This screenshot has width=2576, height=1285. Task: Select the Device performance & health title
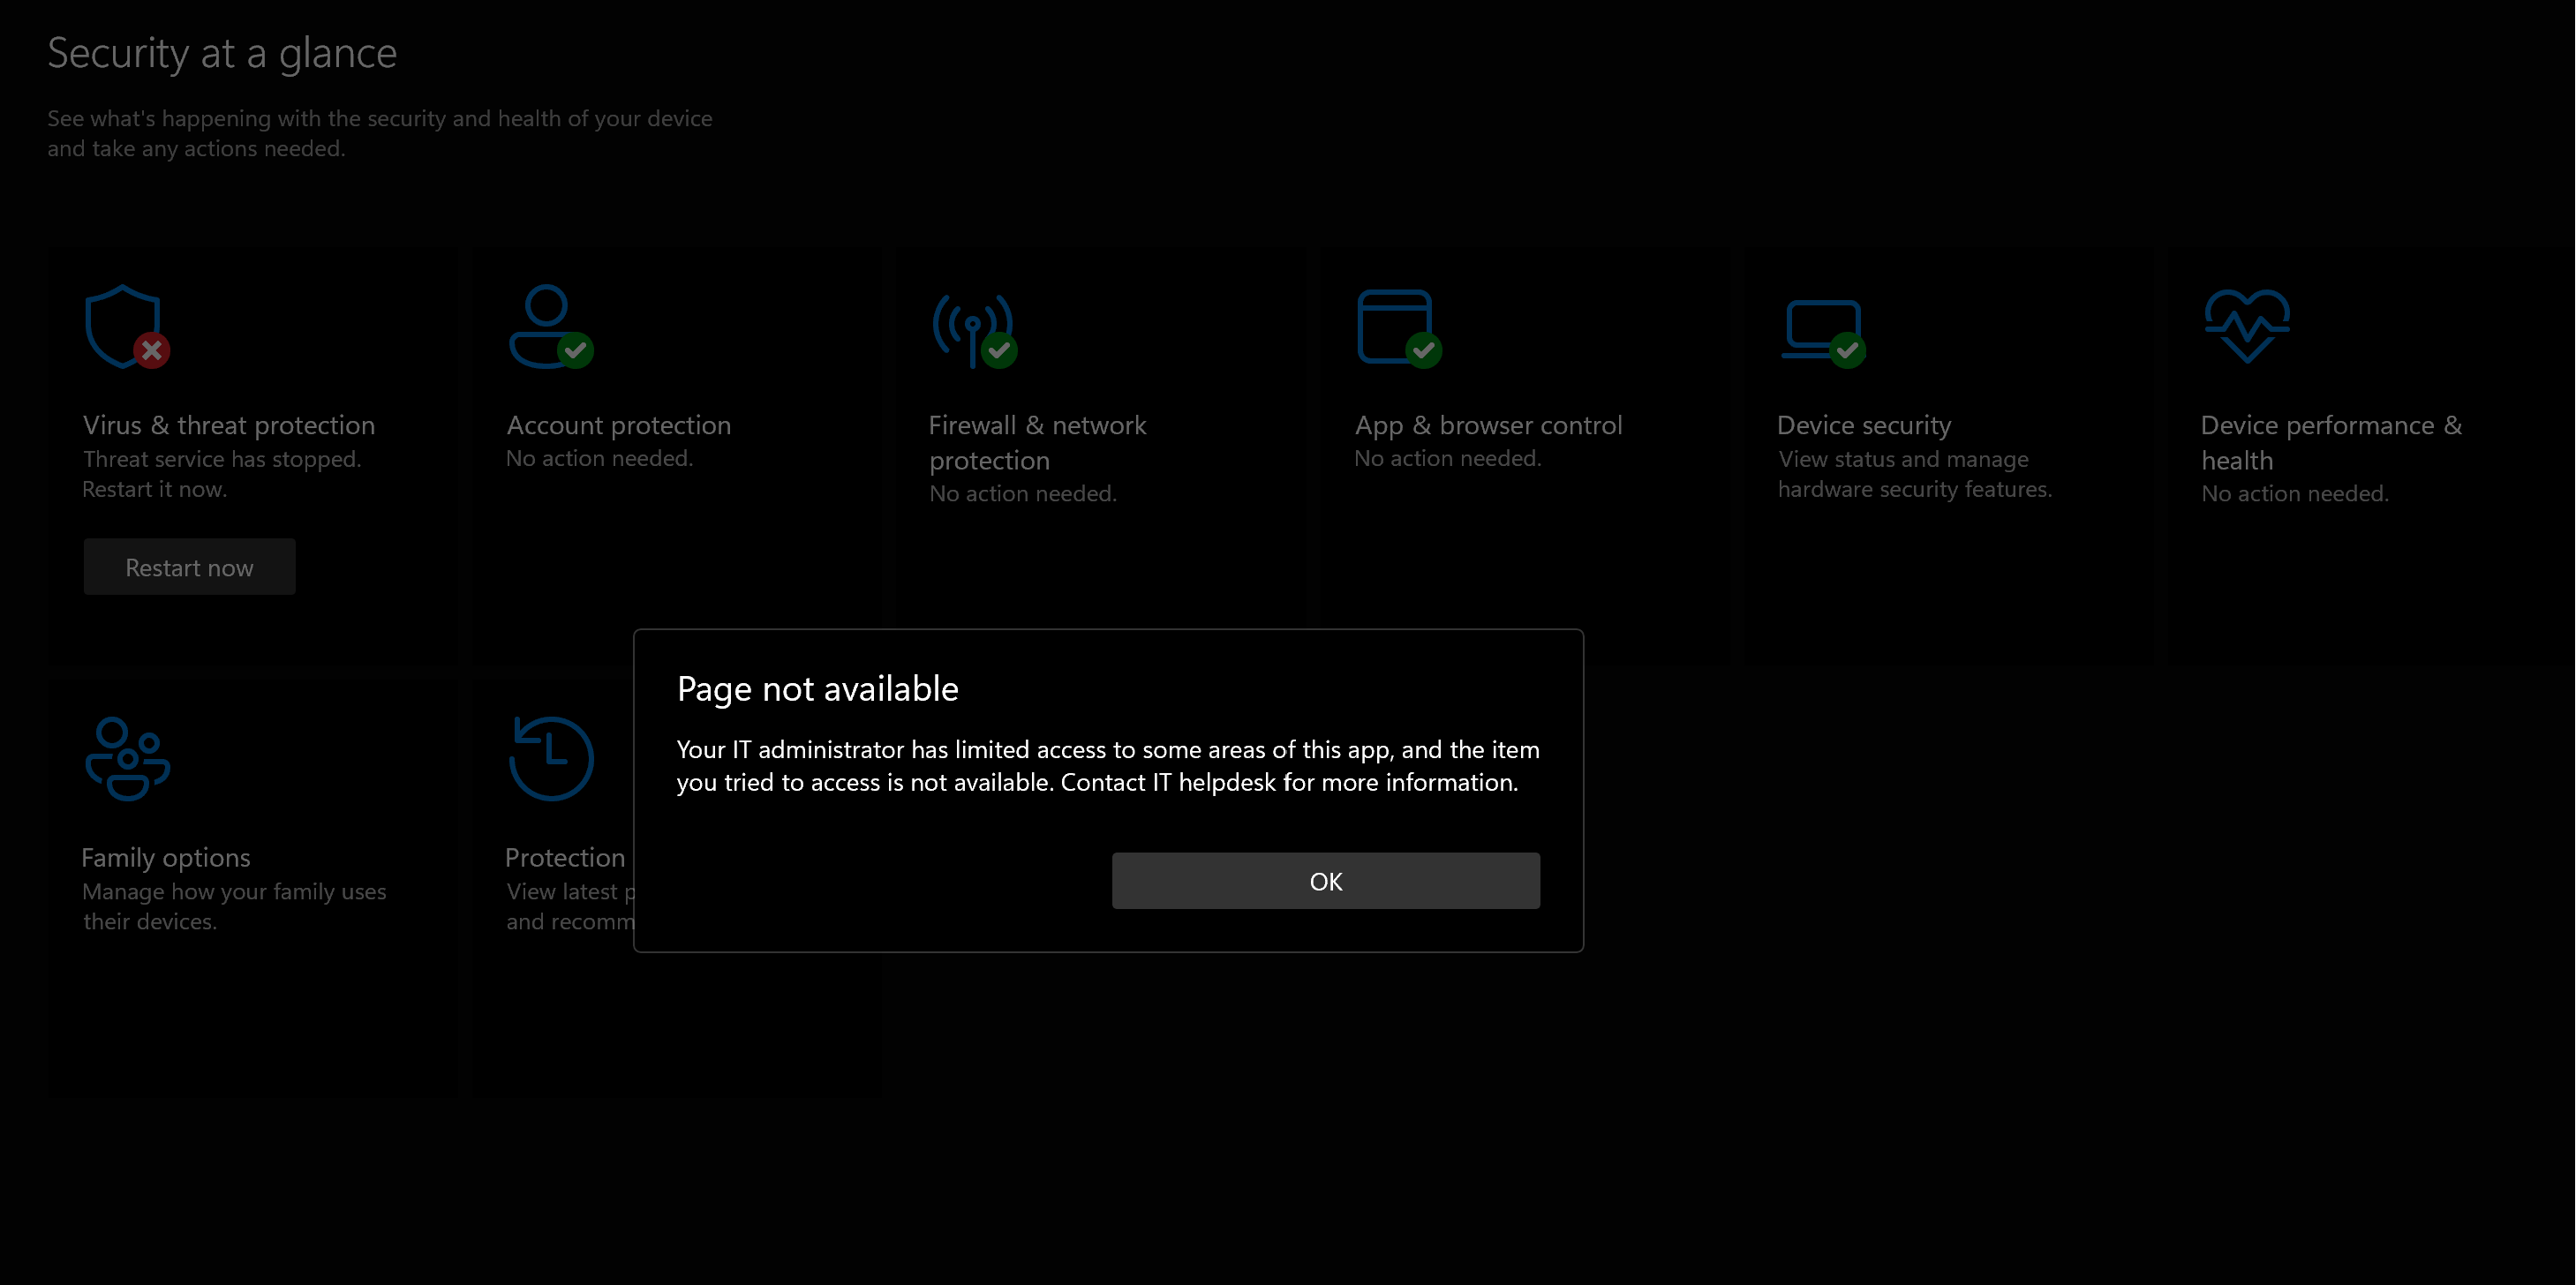coord(2331,442)
